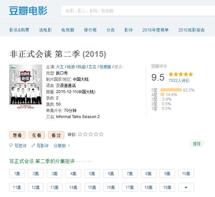This screenshot has height=197, width=215.
Task: Mark the show as 看过
Action: point(56,135)
